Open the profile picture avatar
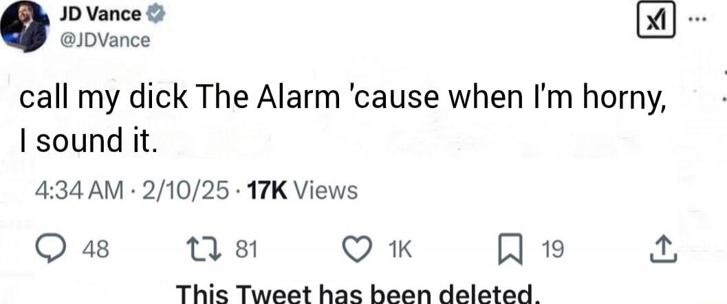The width and height of the screenshot is (727, 304). coord(25,26)
